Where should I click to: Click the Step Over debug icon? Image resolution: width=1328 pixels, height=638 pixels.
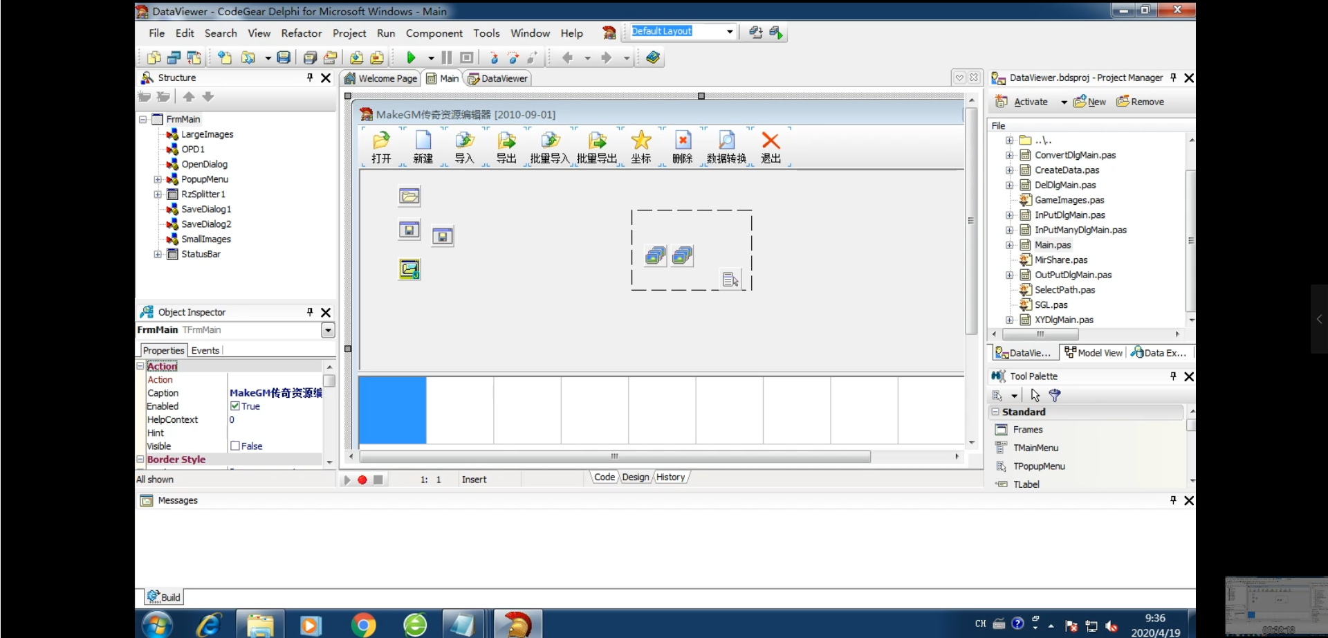(x=513, y=57)
